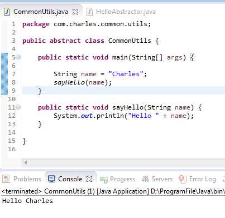Viewport: 225px width, 218px height.
Task: Click the Servers view icon
Action: (145, 179)
